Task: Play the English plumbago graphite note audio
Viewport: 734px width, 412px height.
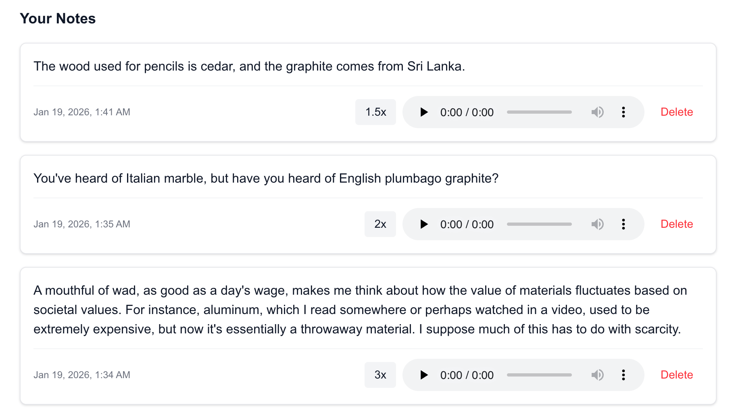Action: [x=423, y=224]
